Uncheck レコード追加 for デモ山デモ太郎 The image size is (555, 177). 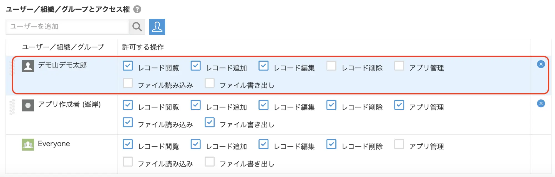click(196, 66)
